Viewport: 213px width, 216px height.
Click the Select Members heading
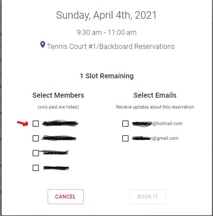tap(58, 95)
